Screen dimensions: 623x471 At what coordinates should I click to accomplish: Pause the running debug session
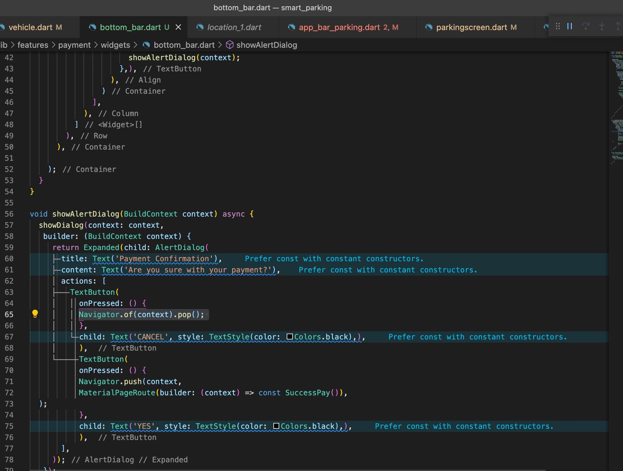click(x=570, y=26)
